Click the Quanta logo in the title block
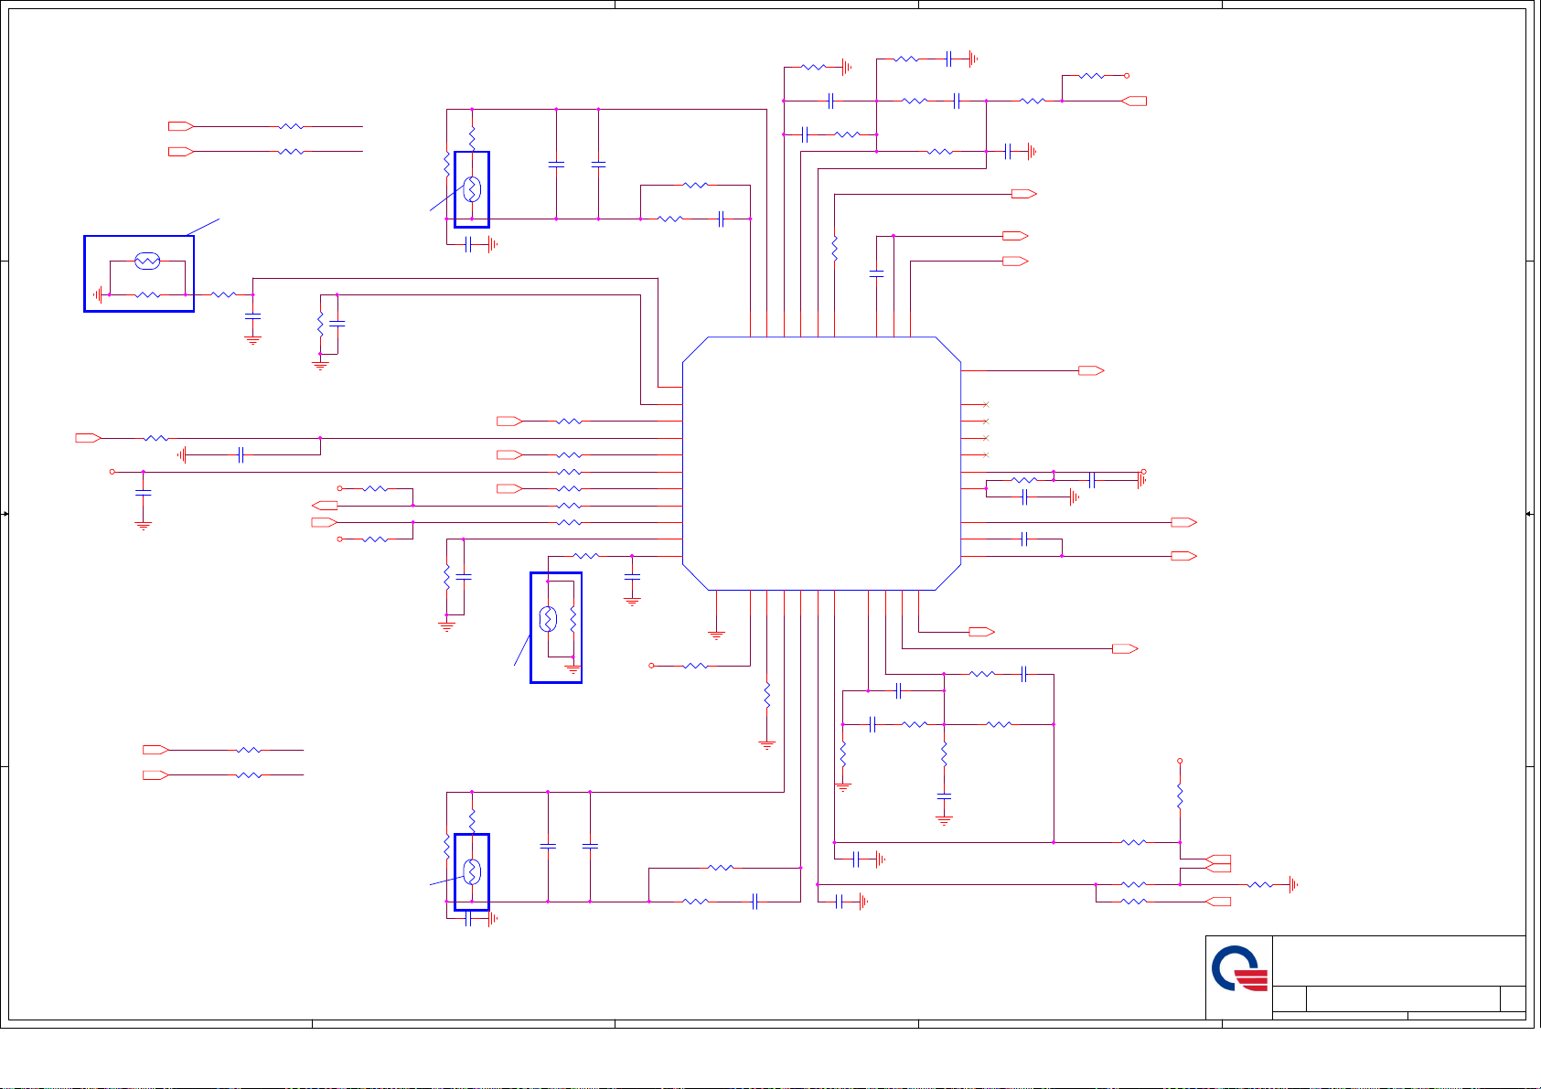The width and height of the screenshot is (1541, 1089). coord(1240,969)
